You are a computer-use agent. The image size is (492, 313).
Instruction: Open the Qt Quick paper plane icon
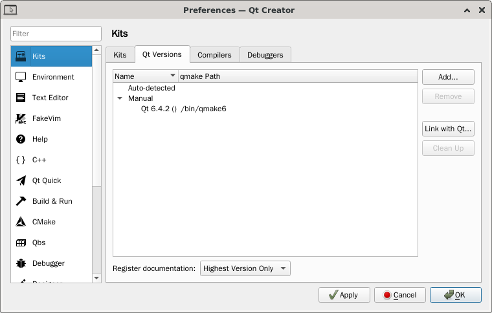pyautogui.click(x=21, y=180)
